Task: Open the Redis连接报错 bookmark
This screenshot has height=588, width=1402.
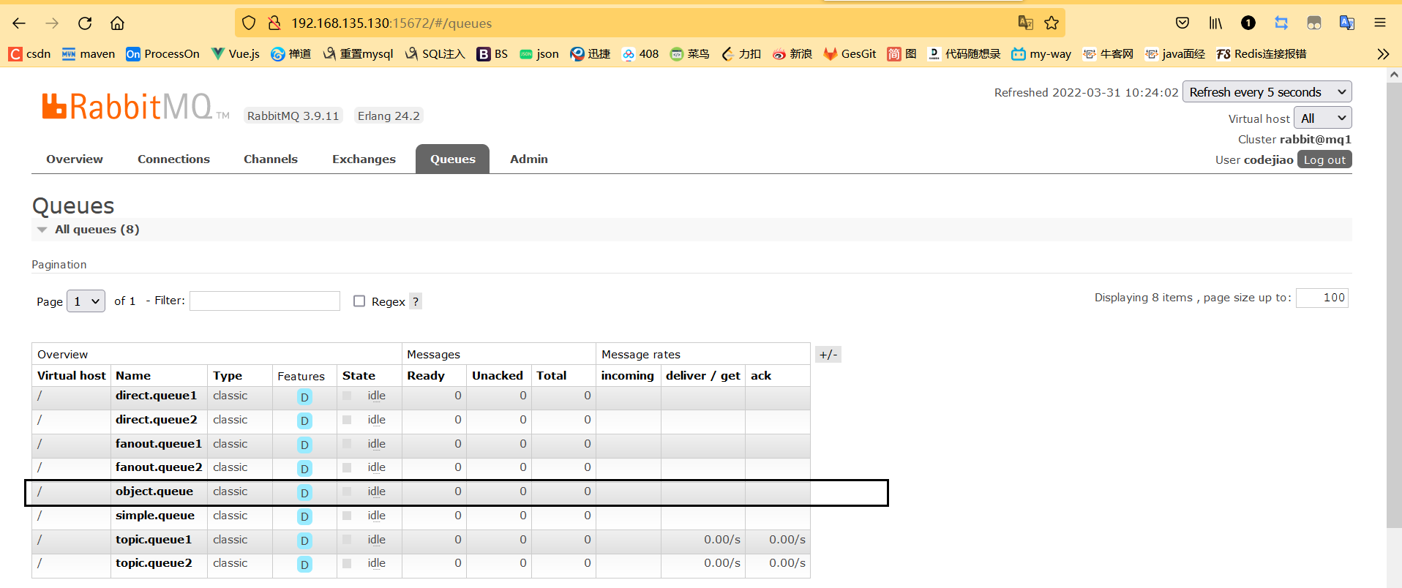Action: (x=1262, y=54)
